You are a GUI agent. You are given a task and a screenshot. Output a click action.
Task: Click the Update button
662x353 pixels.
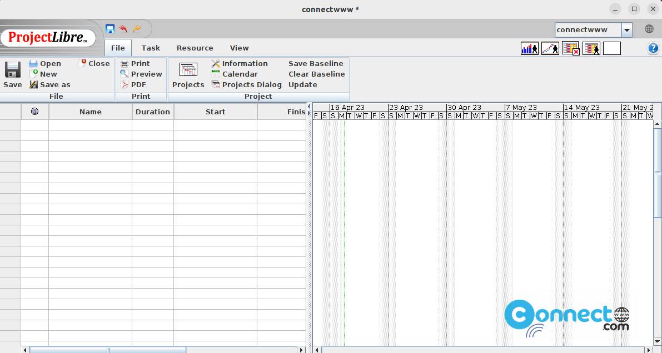click(x=303, y=84)
